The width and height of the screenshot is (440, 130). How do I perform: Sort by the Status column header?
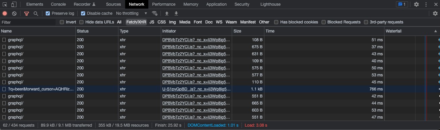tap(97, 31)
